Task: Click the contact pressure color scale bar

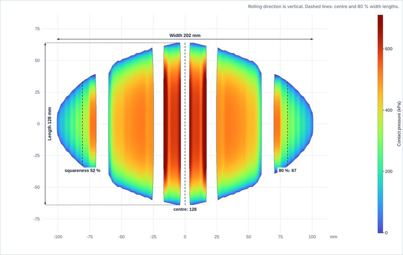Action: [x=380, y=124]
